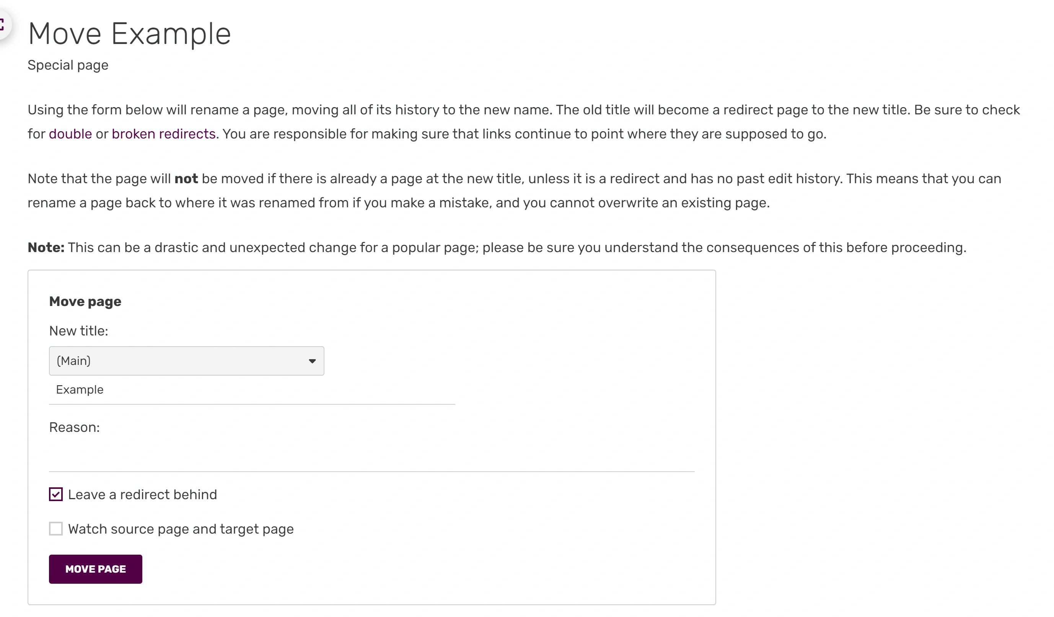
Task: Click the 'Move page' form legend
Action: 85,301
